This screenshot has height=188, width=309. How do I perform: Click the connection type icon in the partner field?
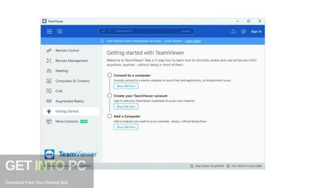coord(103,31)
